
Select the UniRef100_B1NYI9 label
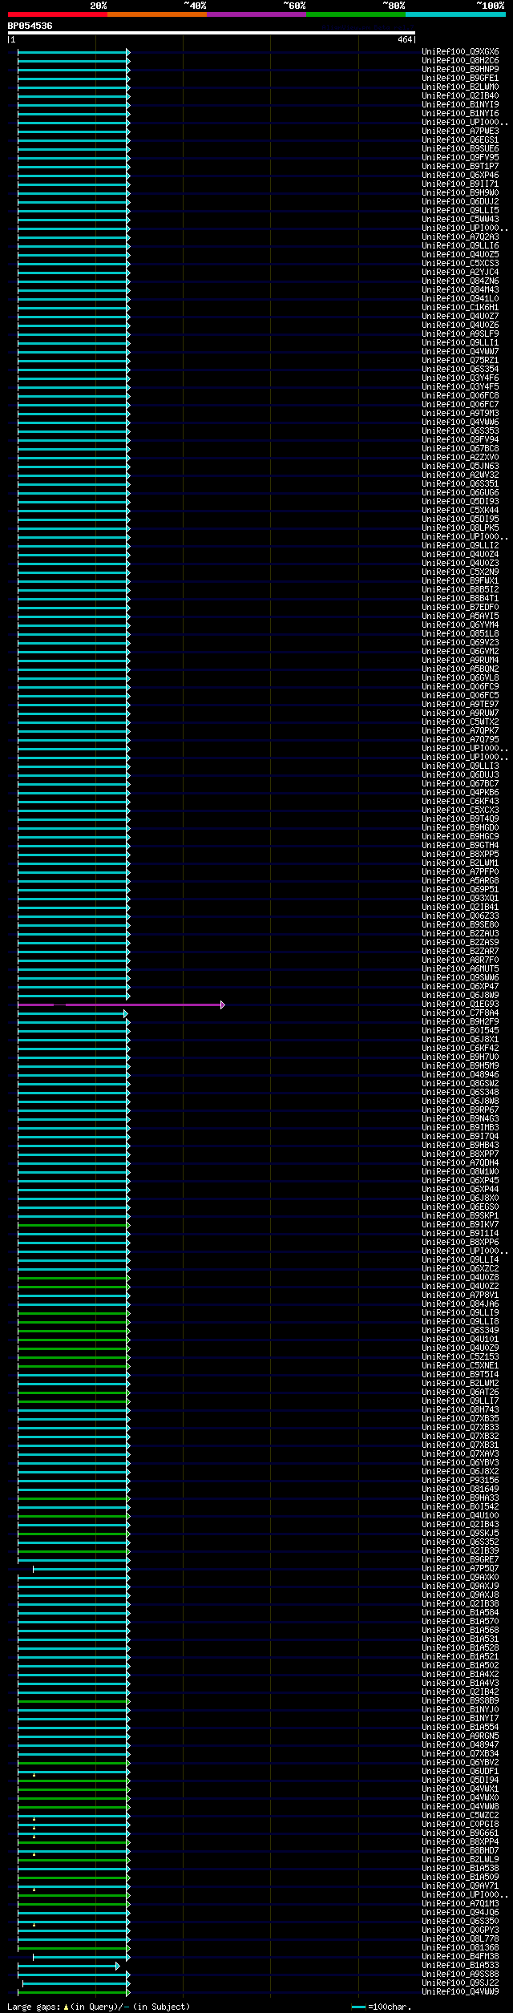[x=460, y=105]
